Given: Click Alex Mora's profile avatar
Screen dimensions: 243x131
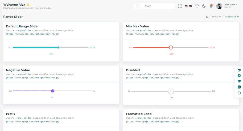Looking at the screenshot, I should tap(219, 6).
